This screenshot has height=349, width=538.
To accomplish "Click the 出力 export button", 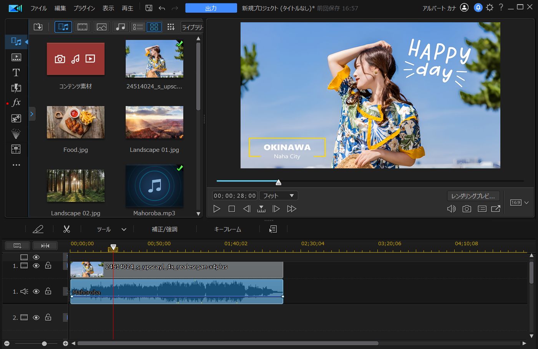I will (211, 8).
